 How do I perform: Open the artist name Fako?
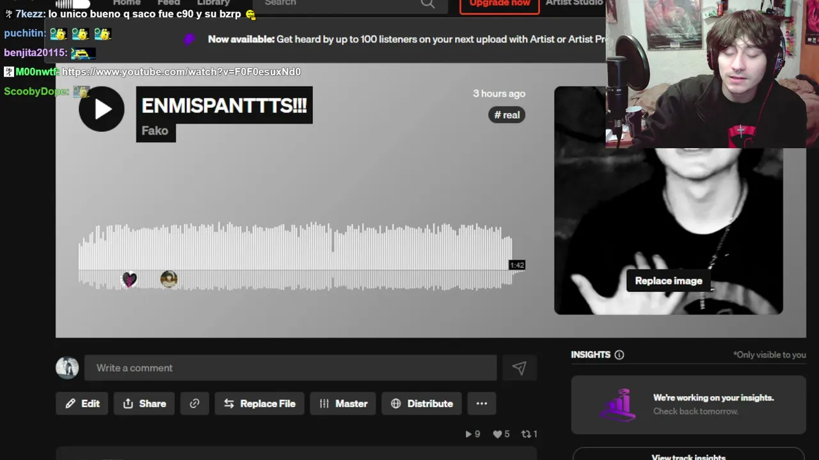(155, 131)
